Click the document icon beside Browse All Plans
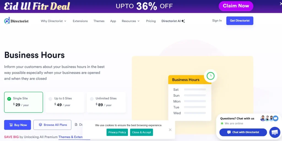The image size is (282, 141). (76, 125)
